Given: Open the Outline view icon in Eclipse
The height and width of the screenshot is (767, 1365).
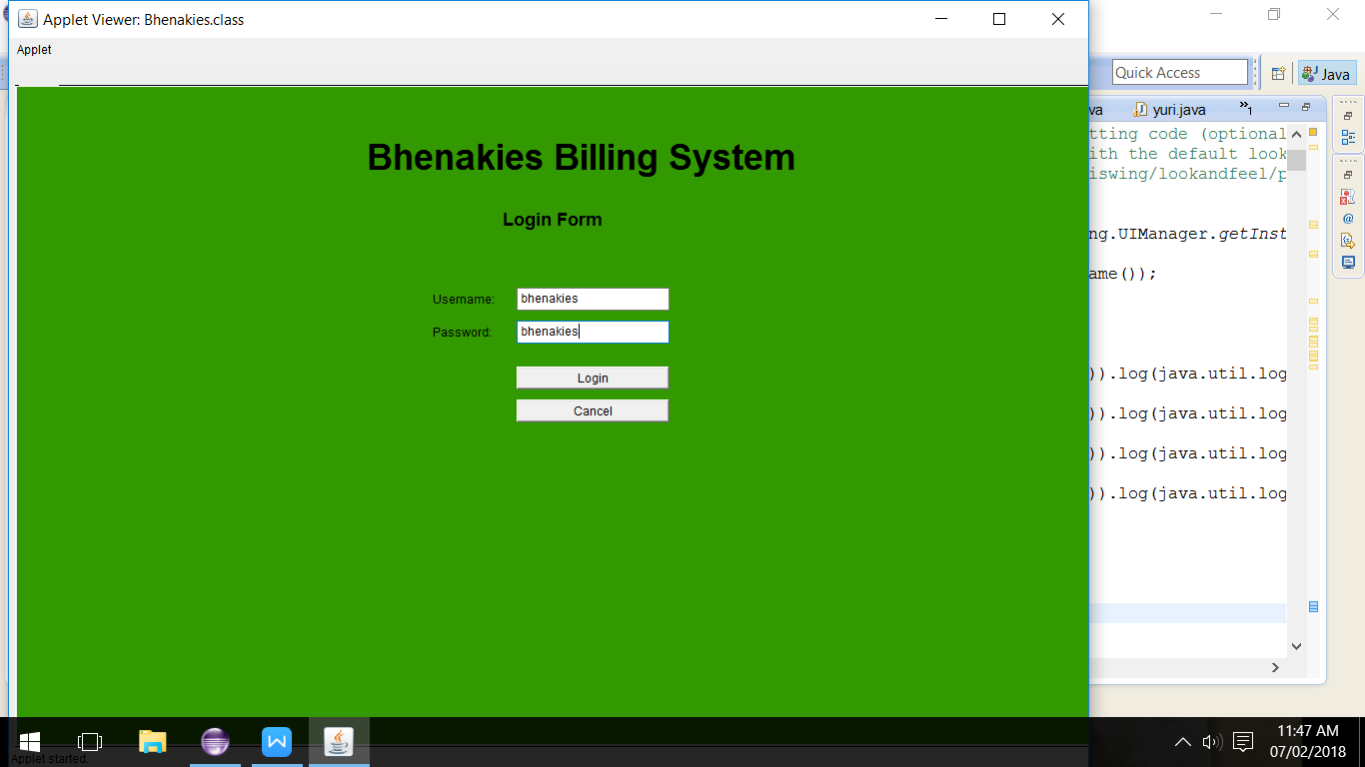Looking at the screenshot, I should pyautogui.click(x=1348, y=138).
